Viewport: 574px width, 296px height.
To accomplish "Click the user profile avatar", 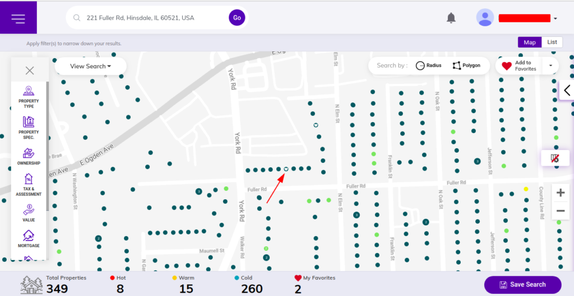I will point(485,17).
